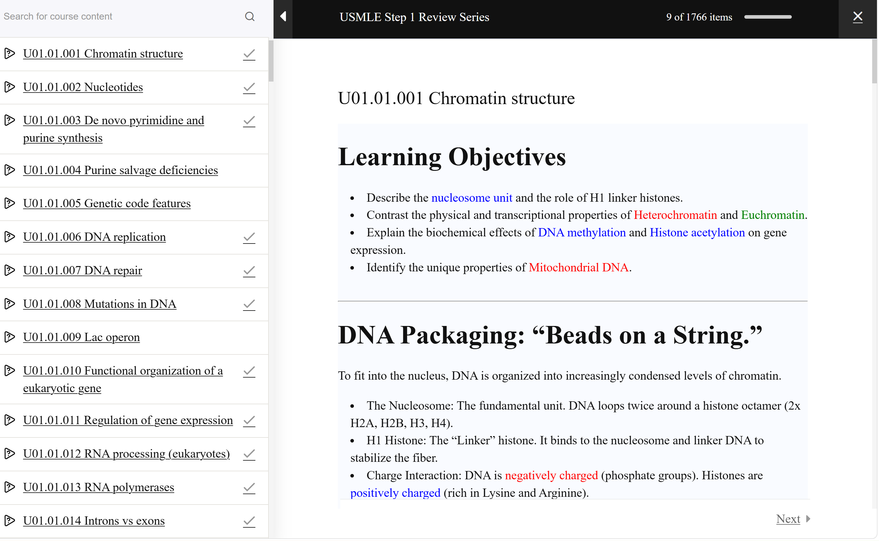Viewport: 879px width, 541px height.
Task: Click icon beside Purine salvage deficiencies
Action: (x=10, y=170)
